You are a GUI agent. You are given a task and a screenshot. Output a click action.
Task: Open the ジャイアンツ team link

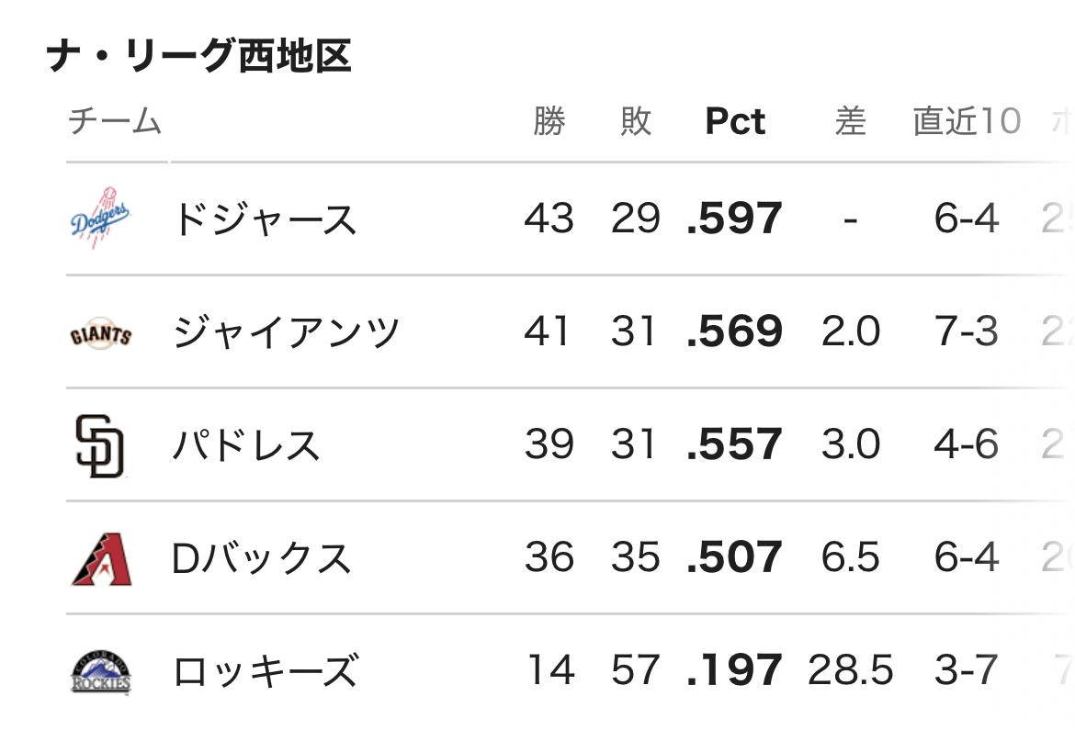click(x=287, y=332)
